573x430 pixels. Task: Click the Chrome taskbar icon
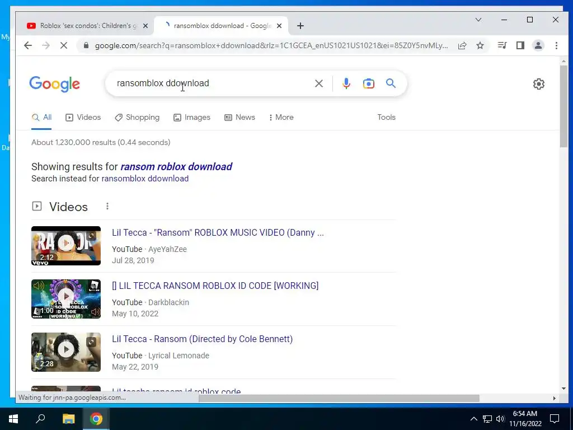click(96, 419)
